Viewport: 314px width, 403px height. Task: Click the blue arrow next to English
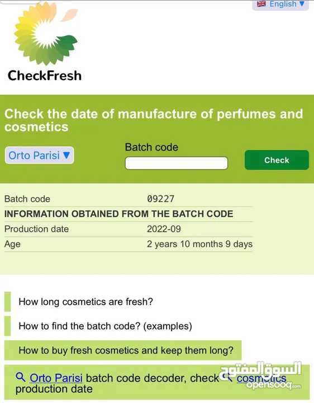point(302,3)
